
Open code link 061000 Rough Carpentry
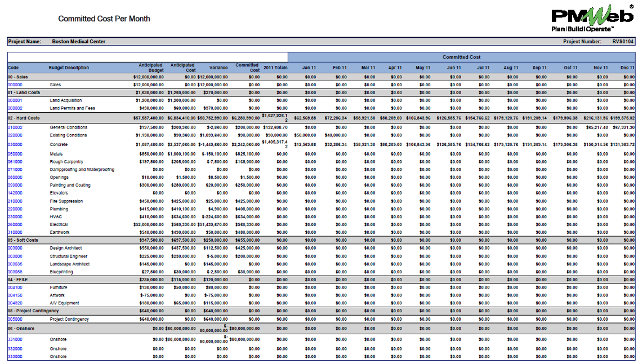[x=15, y=162]
